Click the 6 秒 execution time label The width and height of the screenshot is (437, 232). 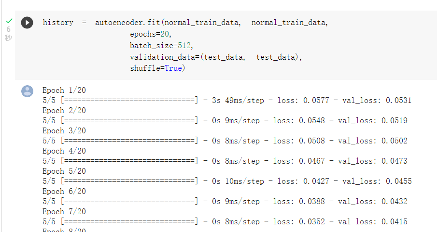pos(8,33)
